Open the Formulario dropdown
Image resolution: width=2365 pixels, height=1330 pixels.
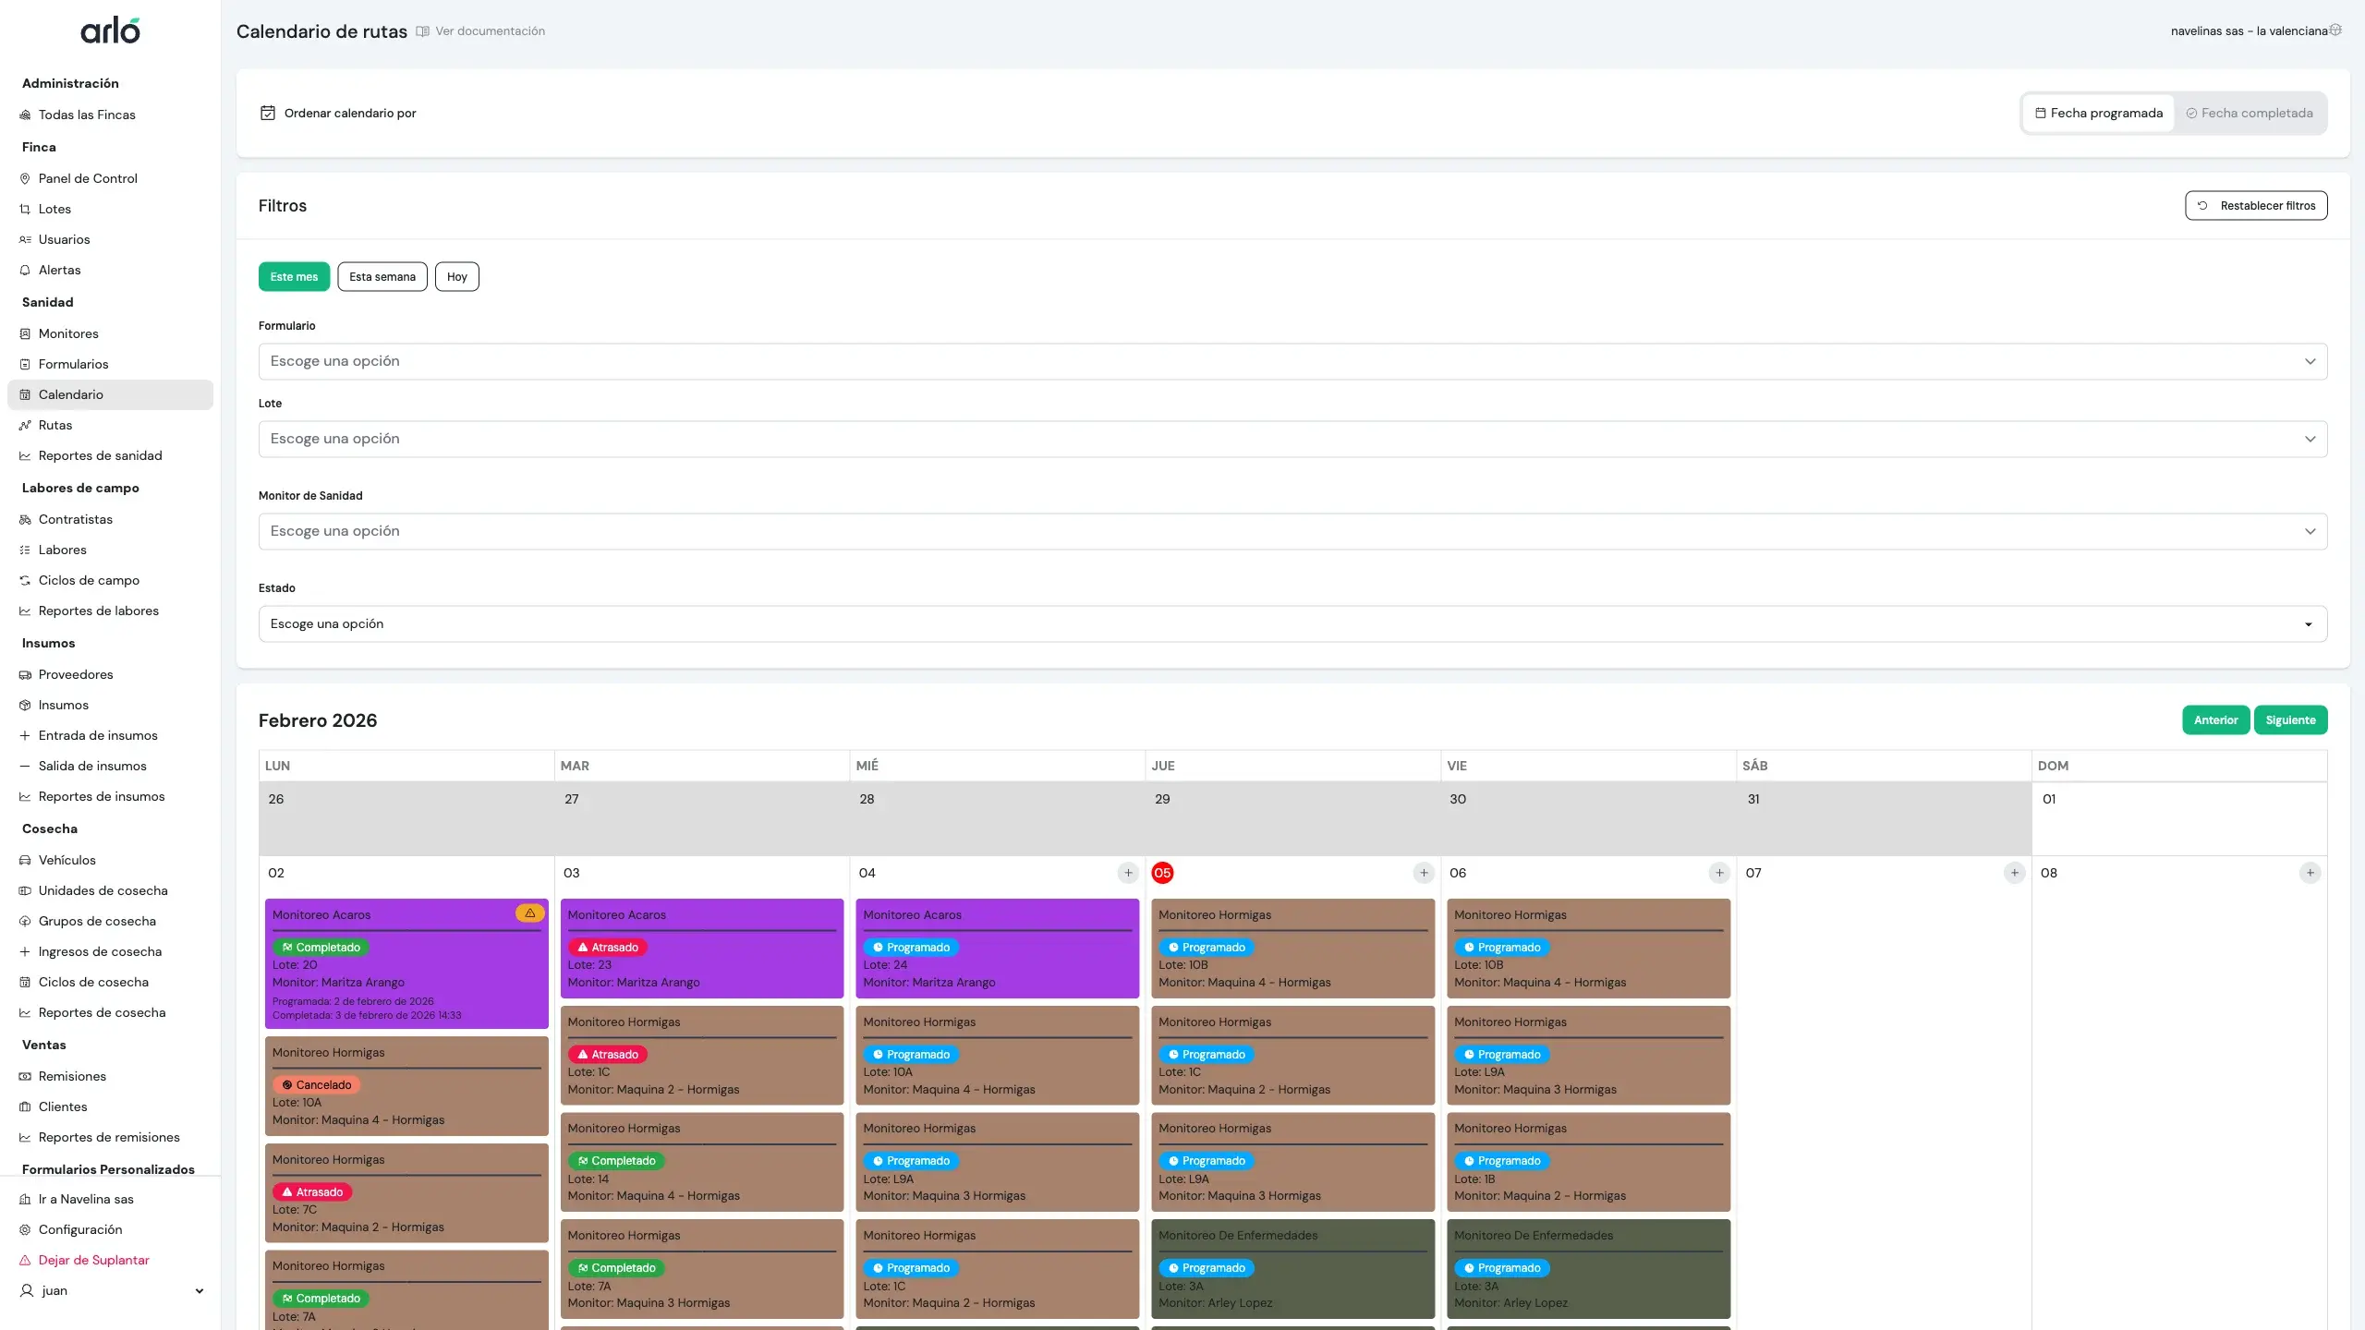pos(1292,360)
